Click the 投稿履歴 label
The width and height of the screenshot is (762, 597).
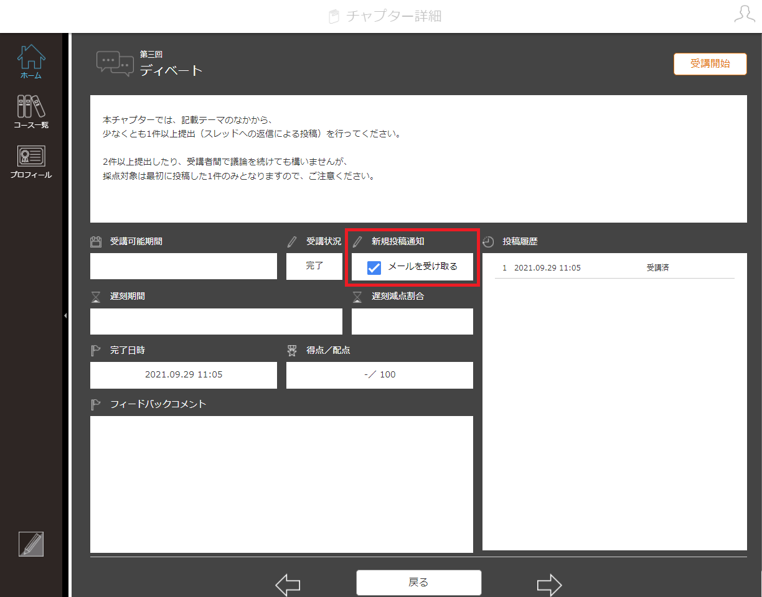pyautogui.click(x=520, y=242)
